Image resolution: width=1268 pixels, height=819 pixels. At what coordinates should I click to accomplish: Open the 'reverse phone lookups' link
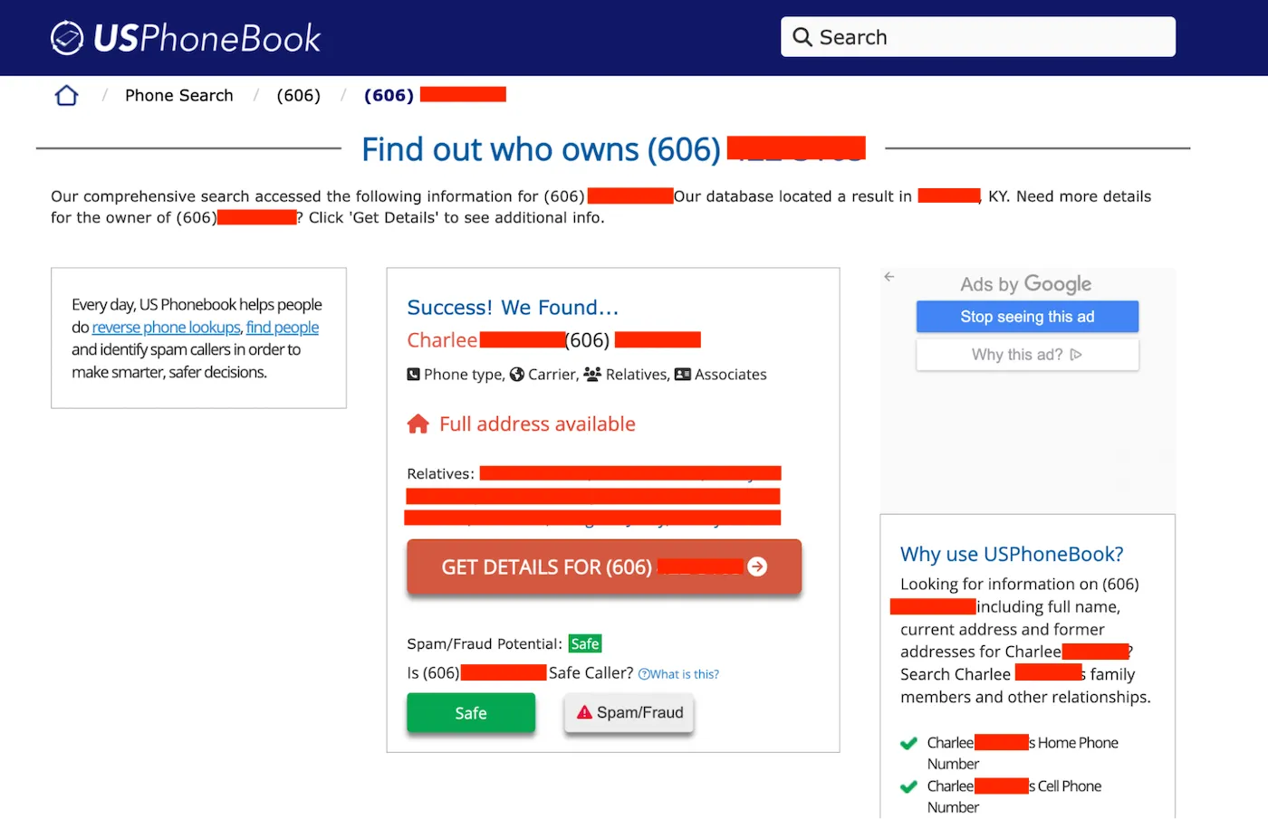coord(166,327)
